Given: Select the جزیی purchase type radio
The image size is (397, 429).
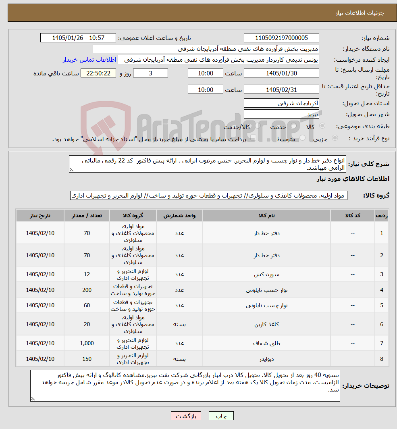Looking at the screenshot, I should pyautogui.click(x=335, y=138).
